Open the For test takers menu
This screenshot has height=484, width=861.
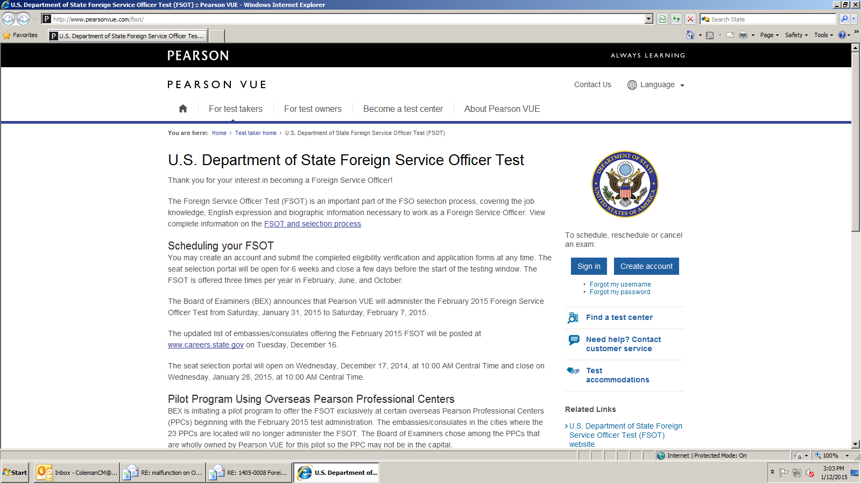click(236, 109)
